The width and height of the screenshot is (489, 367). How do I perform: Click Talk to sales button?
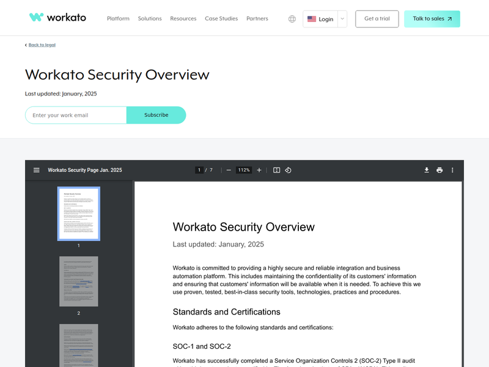point(432,19)
